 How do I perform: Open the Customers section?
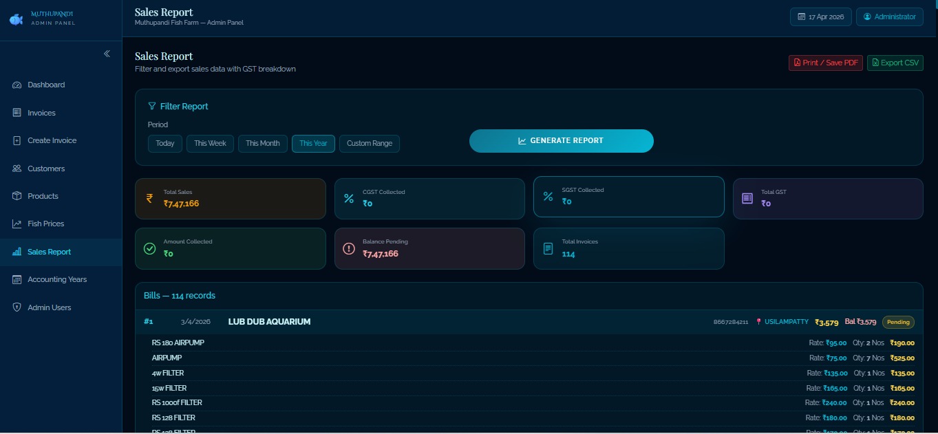(45, 168)
